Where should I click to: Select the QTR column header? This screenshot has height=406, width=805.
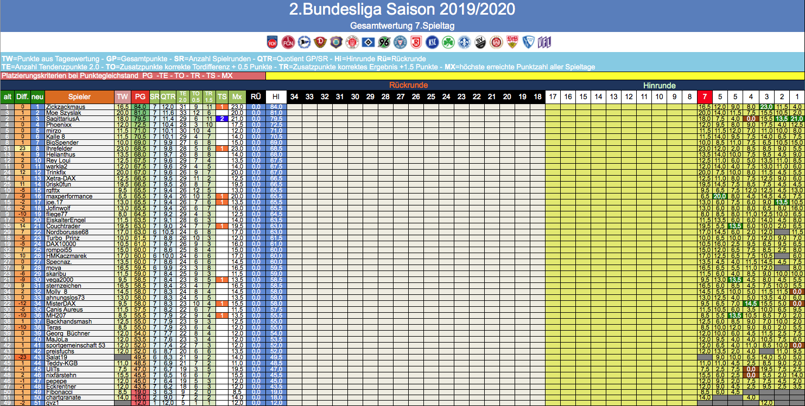168,96
